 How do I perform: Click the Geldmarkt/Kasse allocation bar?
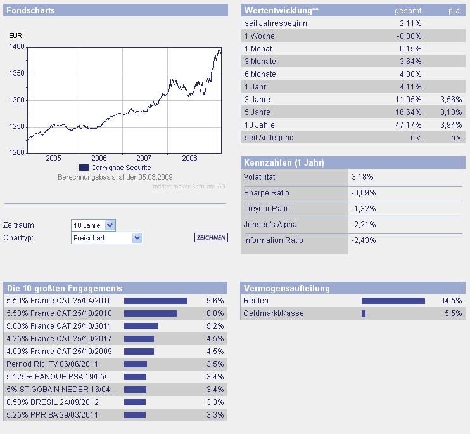[364, 313]
